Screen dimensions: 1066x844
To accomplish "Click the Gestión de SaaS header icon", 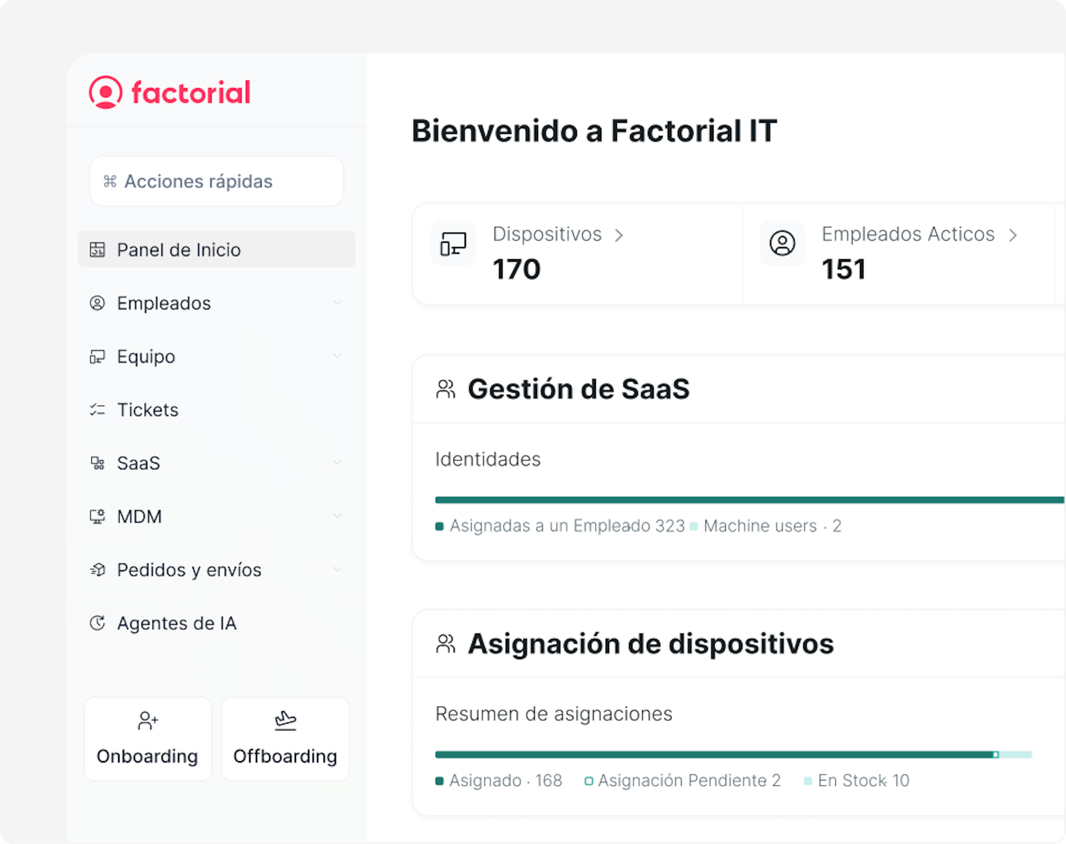I will point(446,390).
